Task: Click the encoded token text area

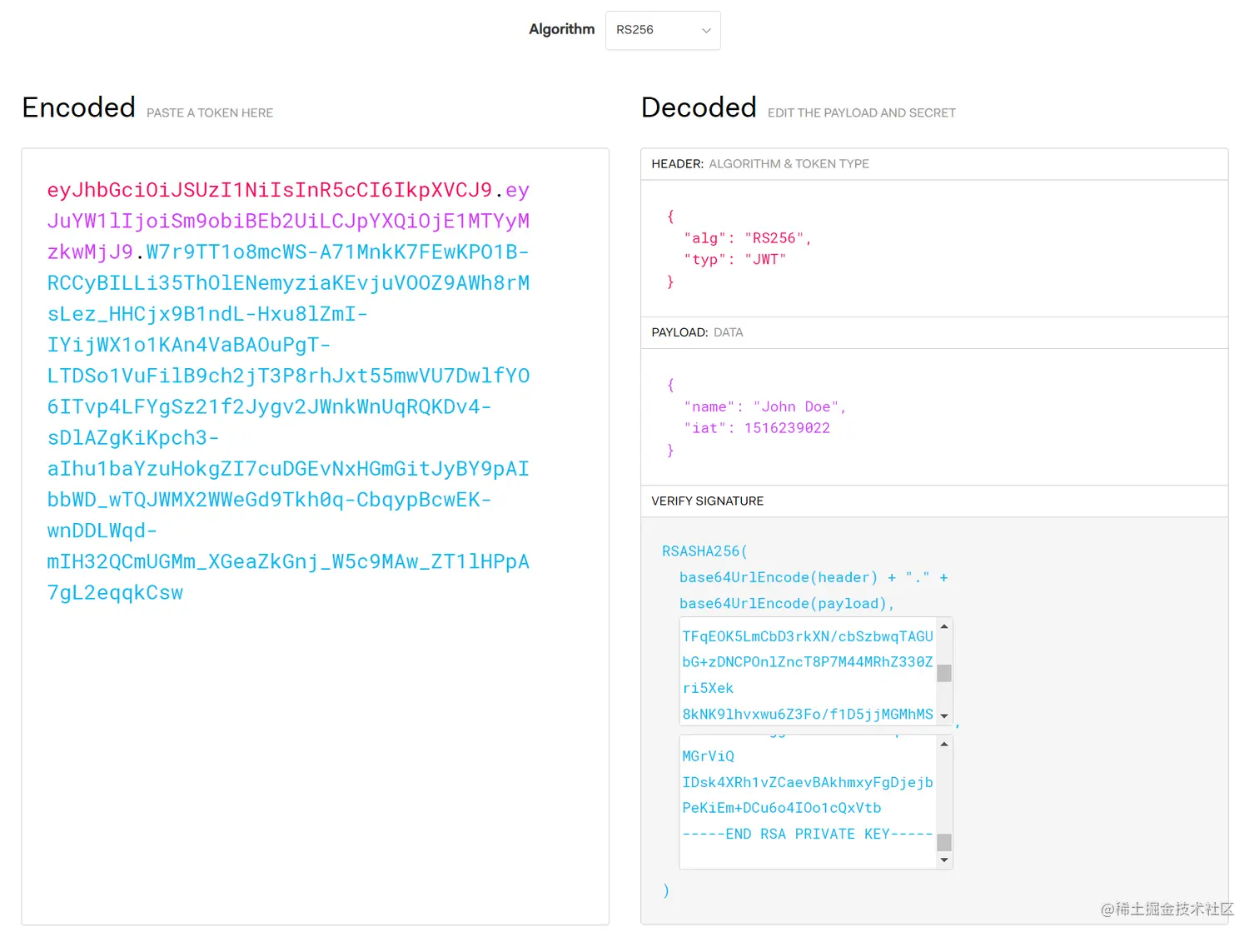Action: pos(316,536)
